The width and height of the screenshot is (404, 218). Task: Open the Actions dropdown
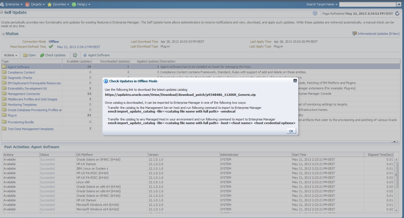click(x=10, y=55)
